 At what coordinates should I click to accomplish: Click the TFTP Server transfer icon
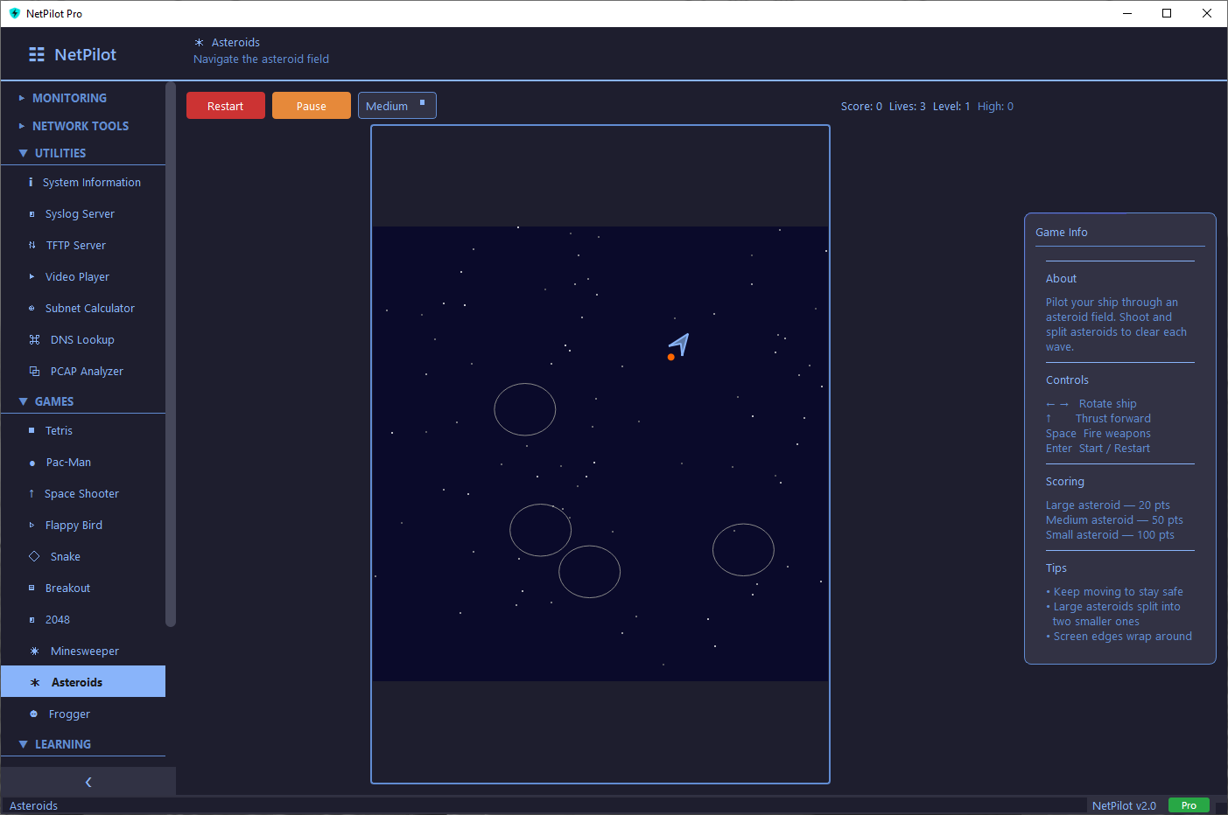click(x=32, y=245)
